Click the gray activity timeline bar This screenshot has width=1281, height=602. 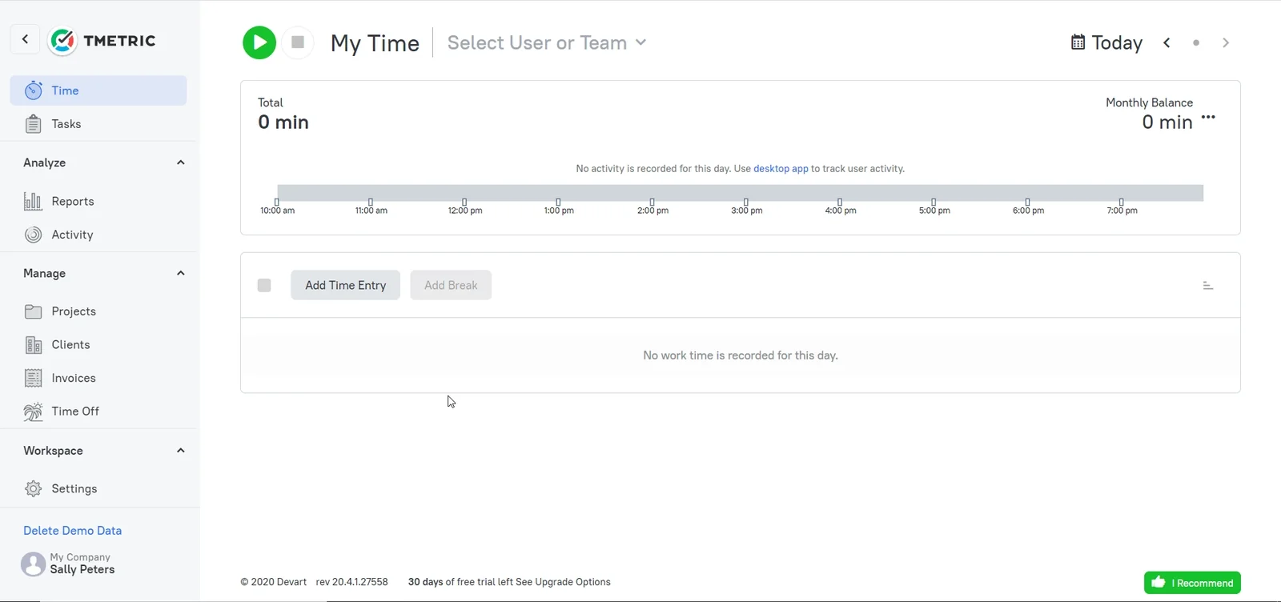click(x=740, y=193)
